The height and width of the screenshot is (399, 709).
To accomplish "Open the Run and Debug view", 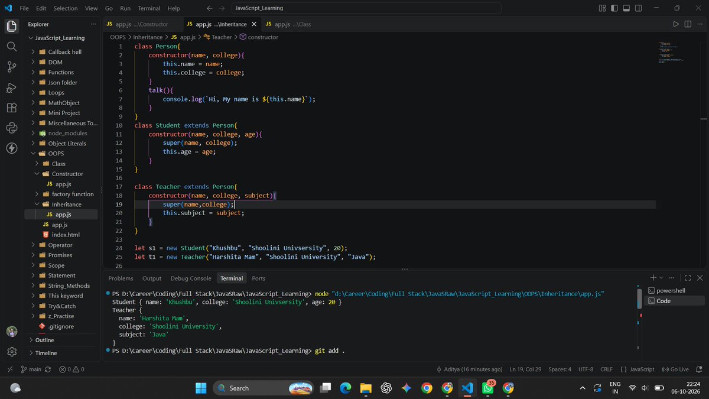I will pyautogui.click(x=11, y=87).
